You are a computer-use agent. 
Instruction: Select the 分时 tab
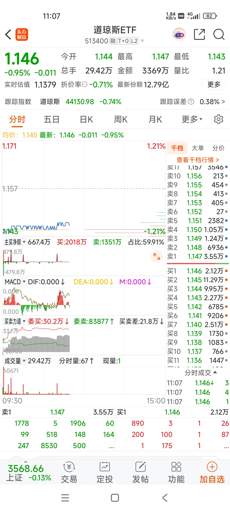click(x=17, y=119)
